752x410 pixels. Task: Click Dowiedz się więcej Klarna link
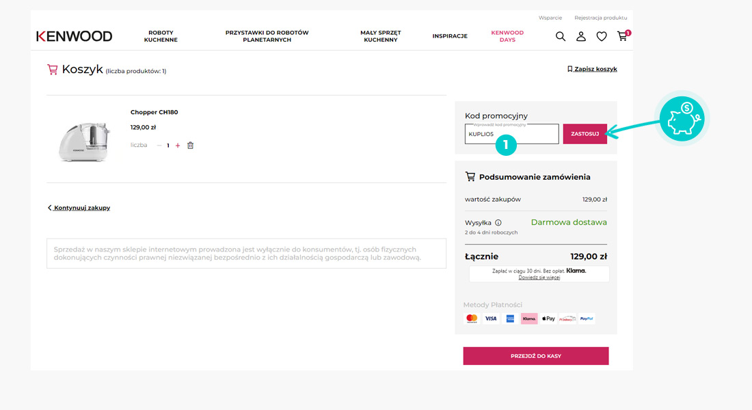(539, 277)
